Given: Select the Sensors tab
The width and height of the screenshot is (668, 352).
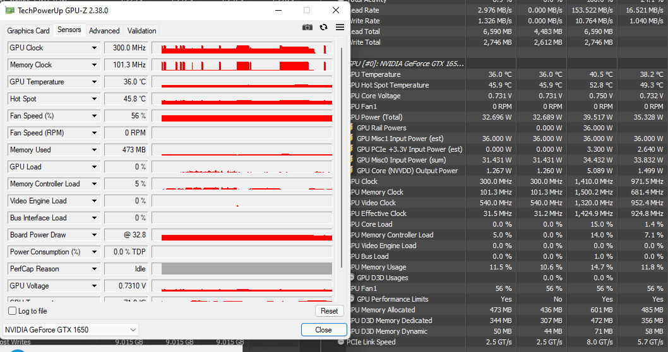Looking at the screenshot, I should (69, 30).
